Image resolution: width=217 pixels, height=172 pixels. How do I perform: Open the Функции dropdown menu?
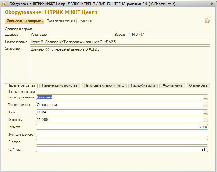pos(87,21)
